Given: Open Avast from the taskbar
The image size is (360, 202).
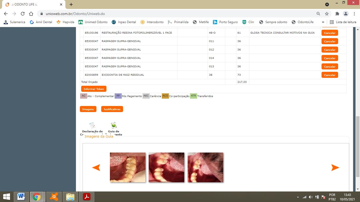Looking at the screenshot, I should [x=54, y=197].
